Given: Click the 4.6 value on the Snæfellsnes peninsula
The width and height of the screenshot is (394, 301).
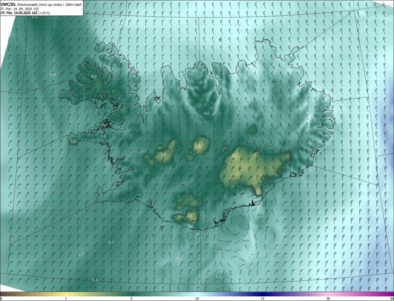Looking at the screenshot, I should coord(103,136).
